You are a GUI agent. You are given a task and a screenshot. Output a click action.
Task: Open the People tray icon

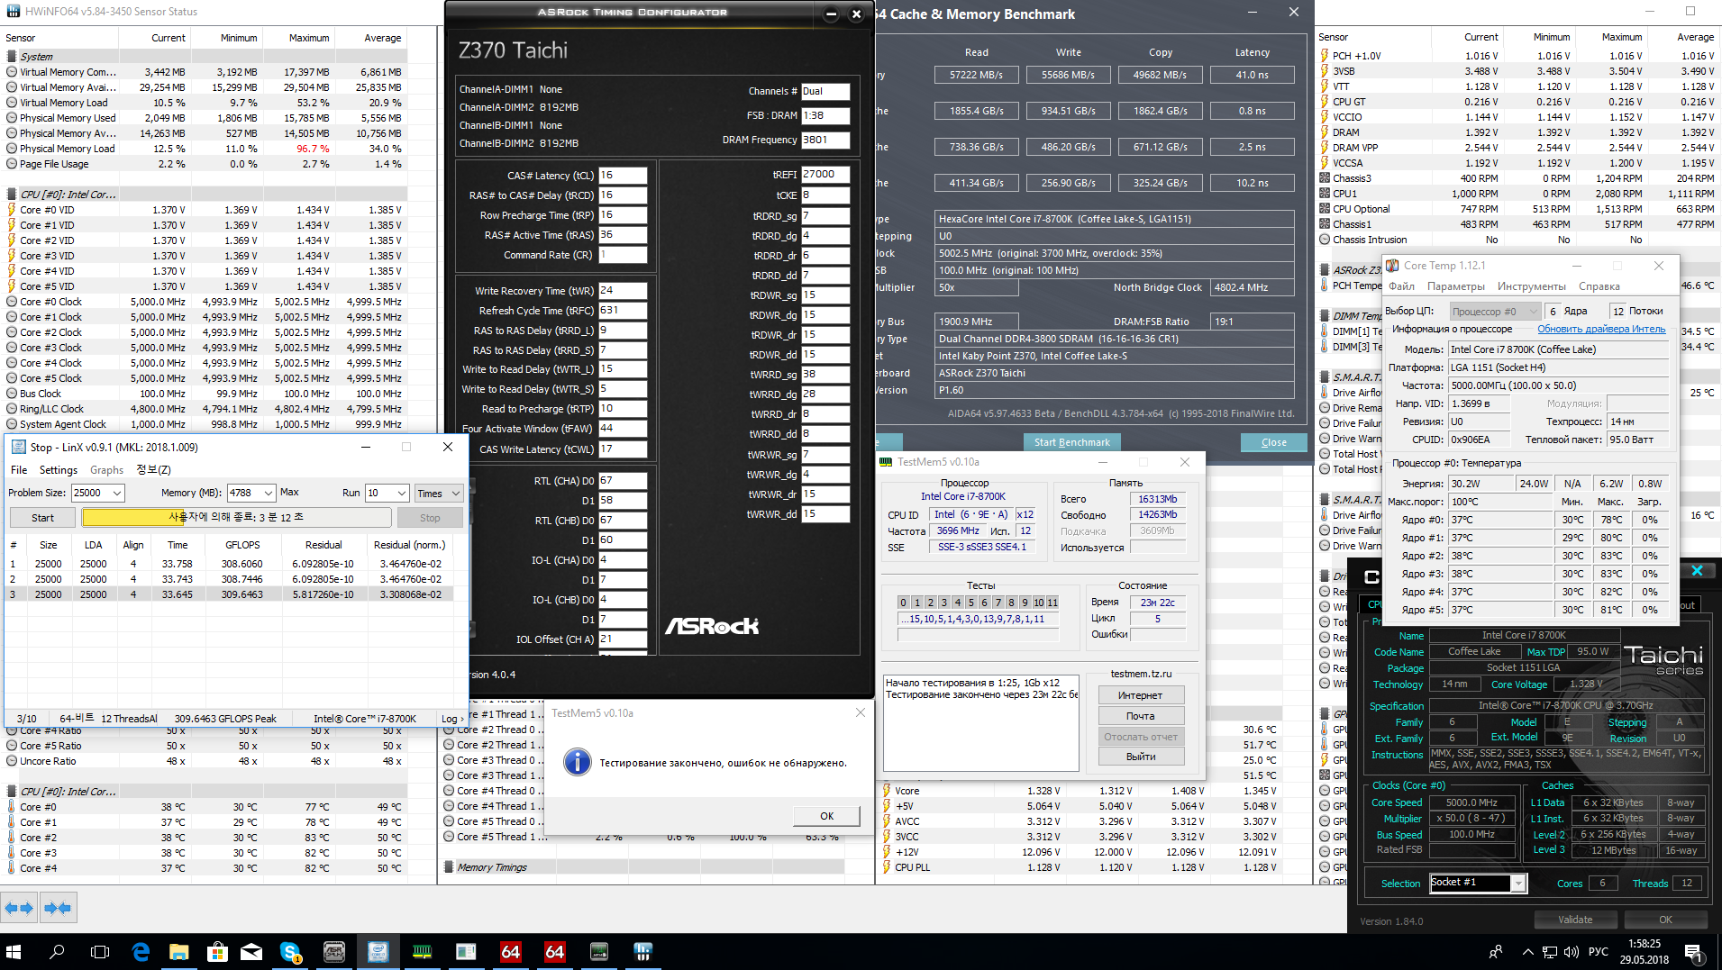coord(1496,952)
